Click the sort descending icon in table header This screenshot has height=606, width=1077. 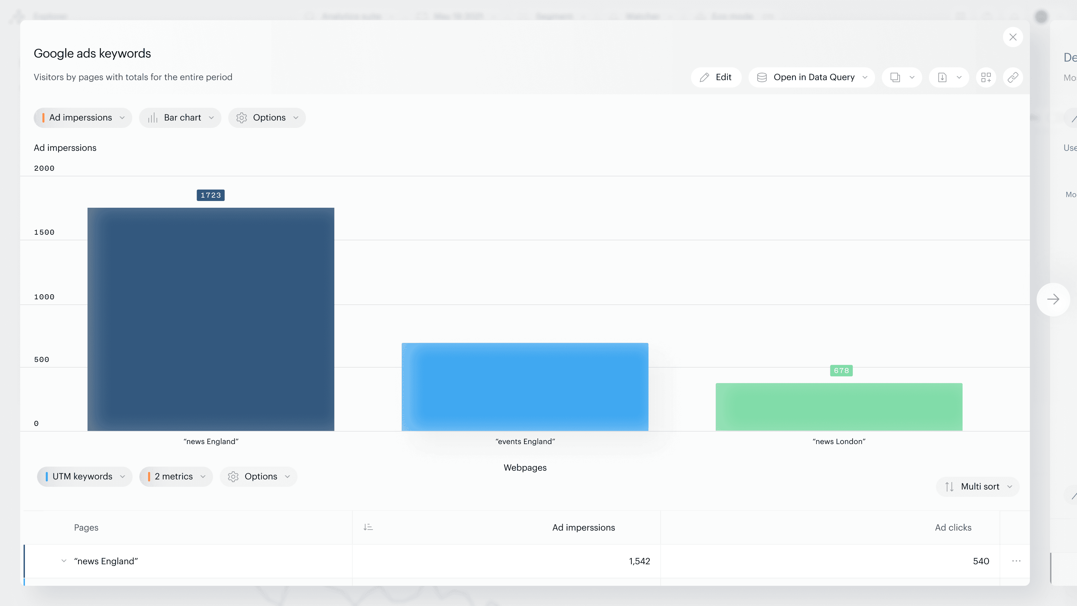368,527
